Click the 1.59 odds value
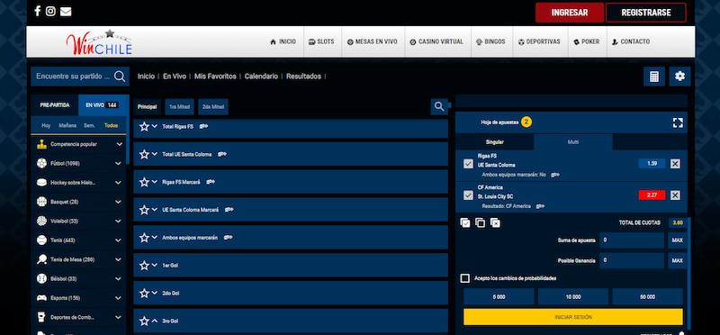 click(652, 164)
